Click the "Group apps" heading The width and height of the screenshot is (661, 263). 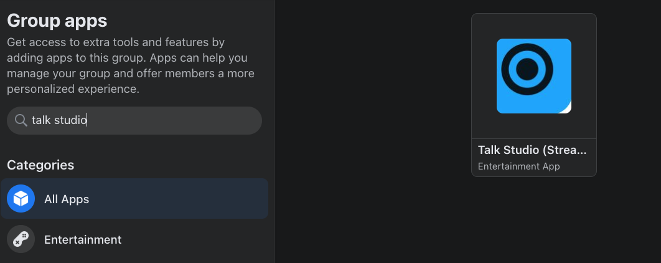click(57, 21)
